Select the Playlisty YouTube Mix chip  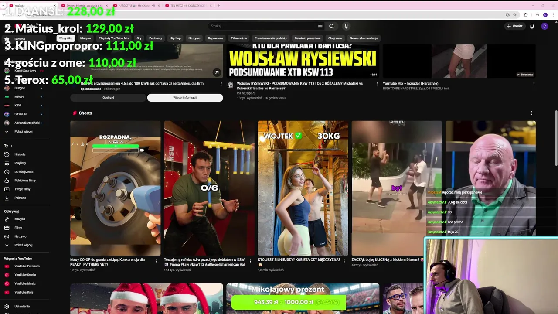pyautogui.click(x=114, y=38)
